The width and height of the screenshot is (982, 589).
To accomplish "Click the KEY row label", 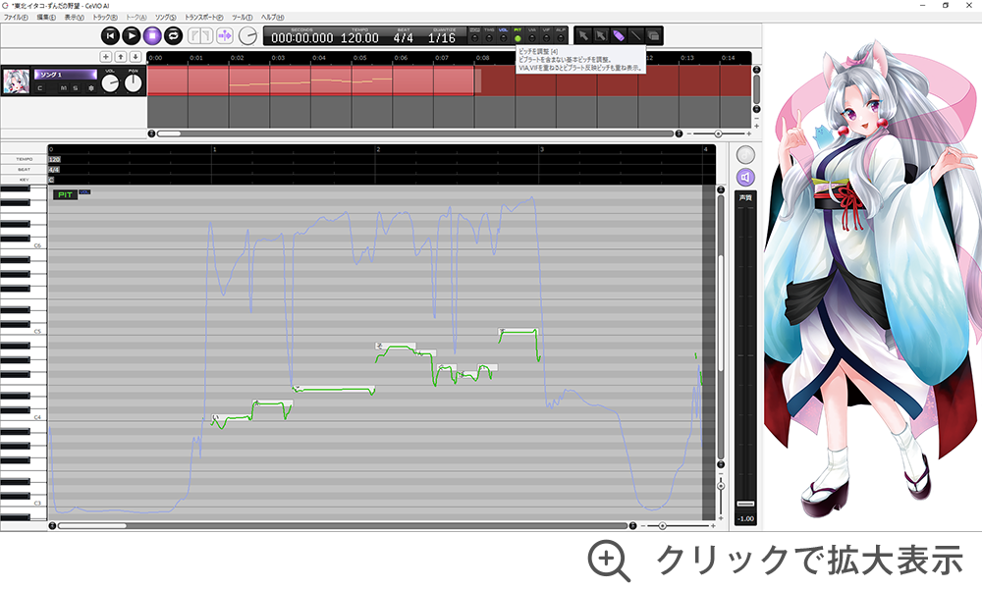I will 24,180.
